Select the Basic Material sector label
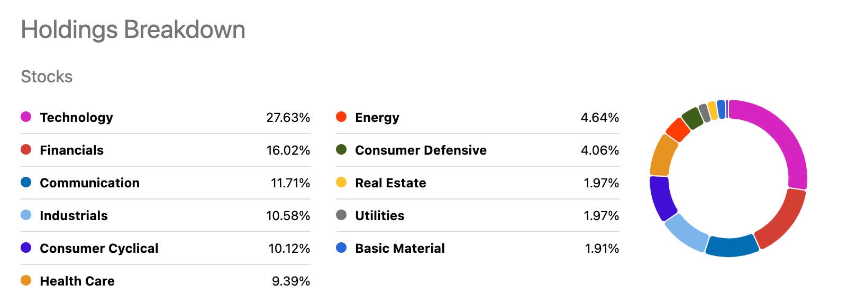 [x=399, y=248]
